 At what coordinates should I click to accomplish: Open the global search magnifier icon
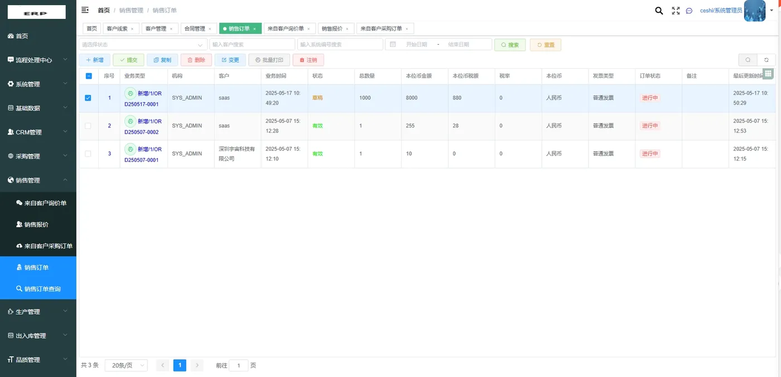[x=659, y=11]
